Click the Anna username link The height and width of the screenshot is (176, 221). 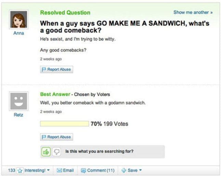point(18,33)
